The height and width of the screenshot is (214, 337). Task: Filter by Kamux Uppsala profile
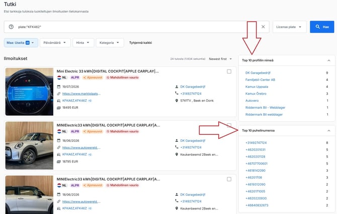[257, 87]
